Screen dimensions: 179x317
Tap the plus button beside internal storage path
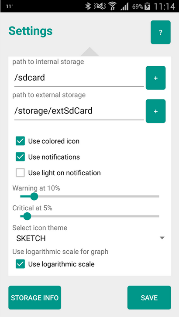[x=156, y=78]
